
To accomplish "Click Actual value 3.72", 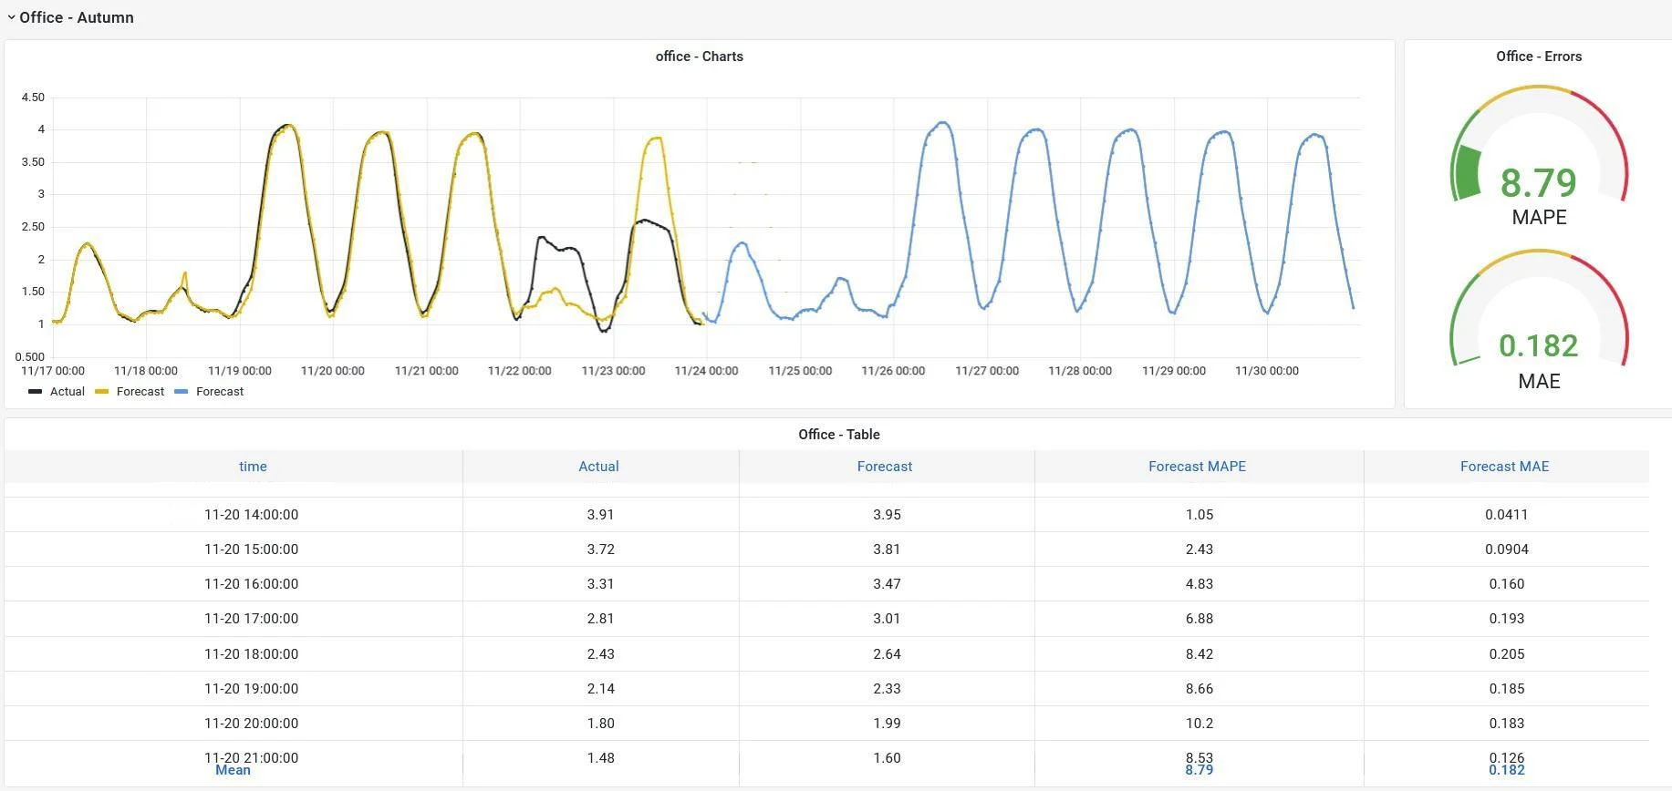I will click(600, 550).
